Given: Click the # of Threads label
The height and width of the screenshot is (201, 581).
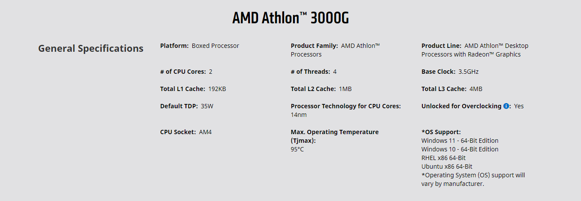Looking at the screenshot, I should 310,72.
